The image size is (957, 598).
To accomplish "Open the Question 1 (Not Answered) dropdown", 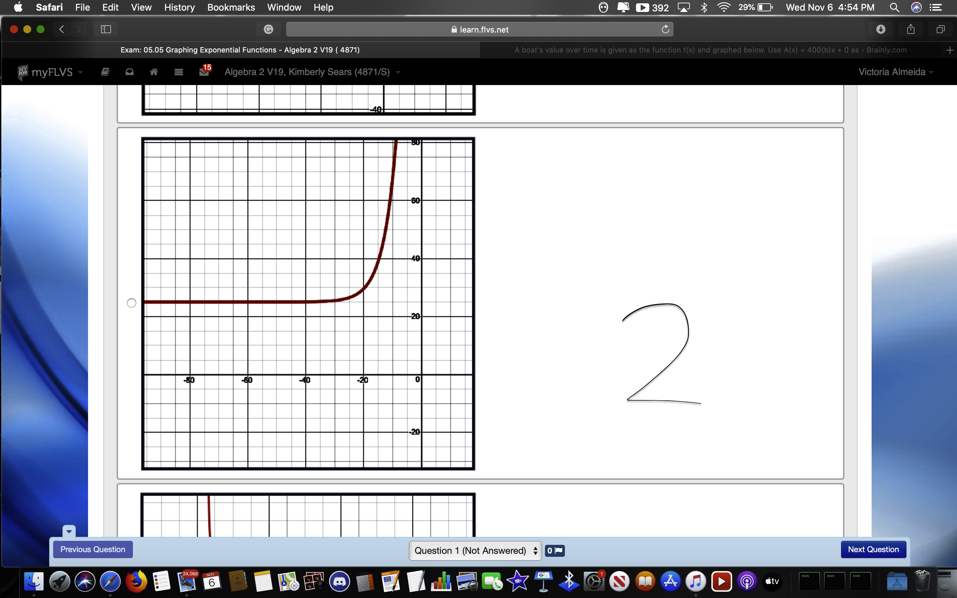I will 474,550.
